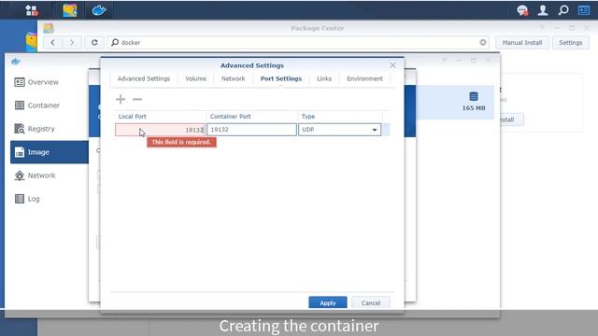
Task: Select the Image section in Docker
Action: (x=50, y=152)
